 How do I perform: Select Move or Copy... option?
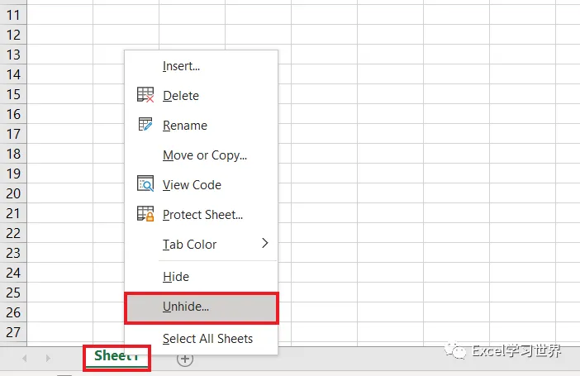(x=204, y=155)
